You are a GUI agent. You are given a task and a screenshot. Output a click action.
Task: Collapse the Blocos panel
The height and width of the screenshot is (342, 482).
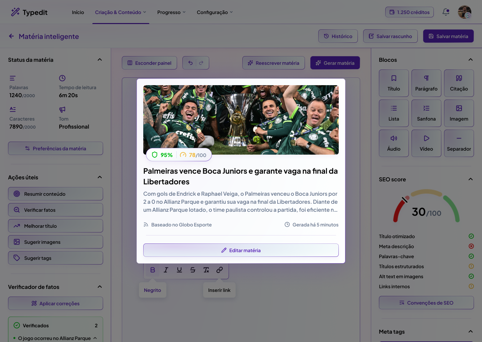pyautogui.click(x=471, y=60)
